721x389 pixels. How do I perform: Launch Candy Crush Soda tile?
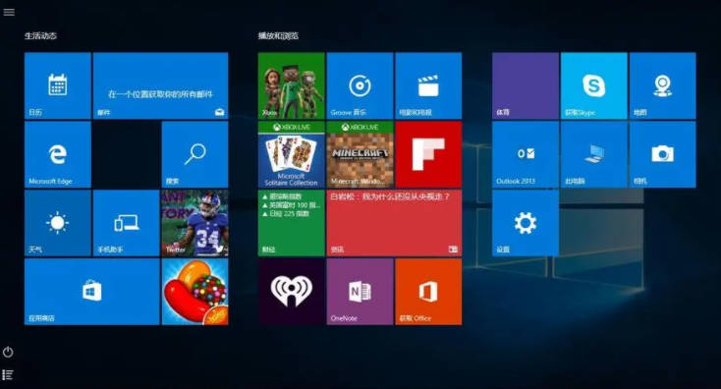coord(194,292)
